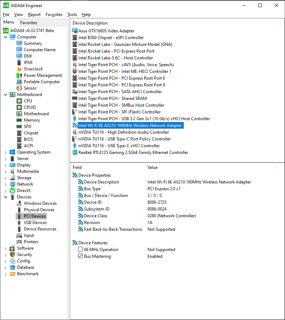Click the Sensor gauge icon
The width and height of the screenshot is (285, 320).
point(19,88)
